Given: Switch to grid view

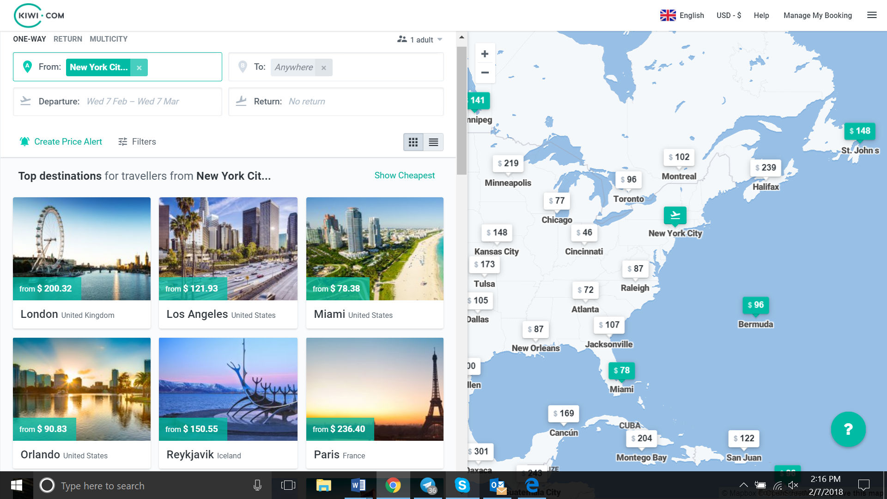Looking at the screenshot, I should point(413,142).
